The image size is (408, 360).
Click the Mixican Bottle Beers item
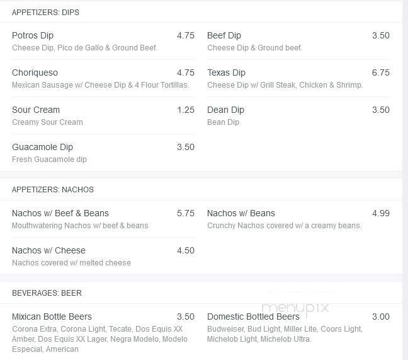52,316
